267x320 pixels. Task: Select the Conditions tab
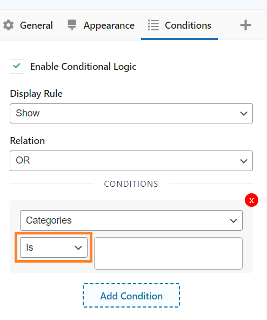point(179,25)
